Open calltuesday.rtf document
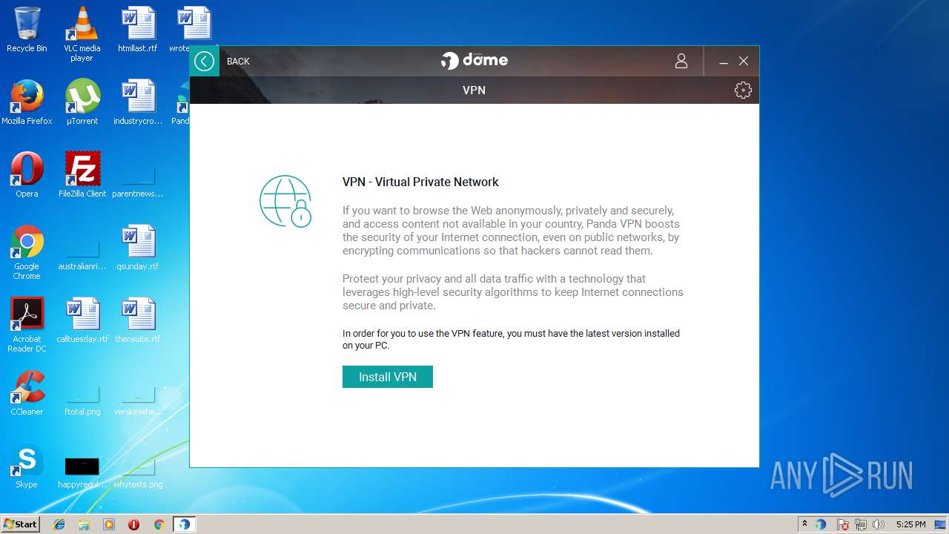 click(82, 320)
